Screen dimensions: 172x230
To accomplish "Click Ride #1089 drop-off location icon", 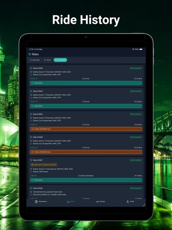I will (31, 144).
